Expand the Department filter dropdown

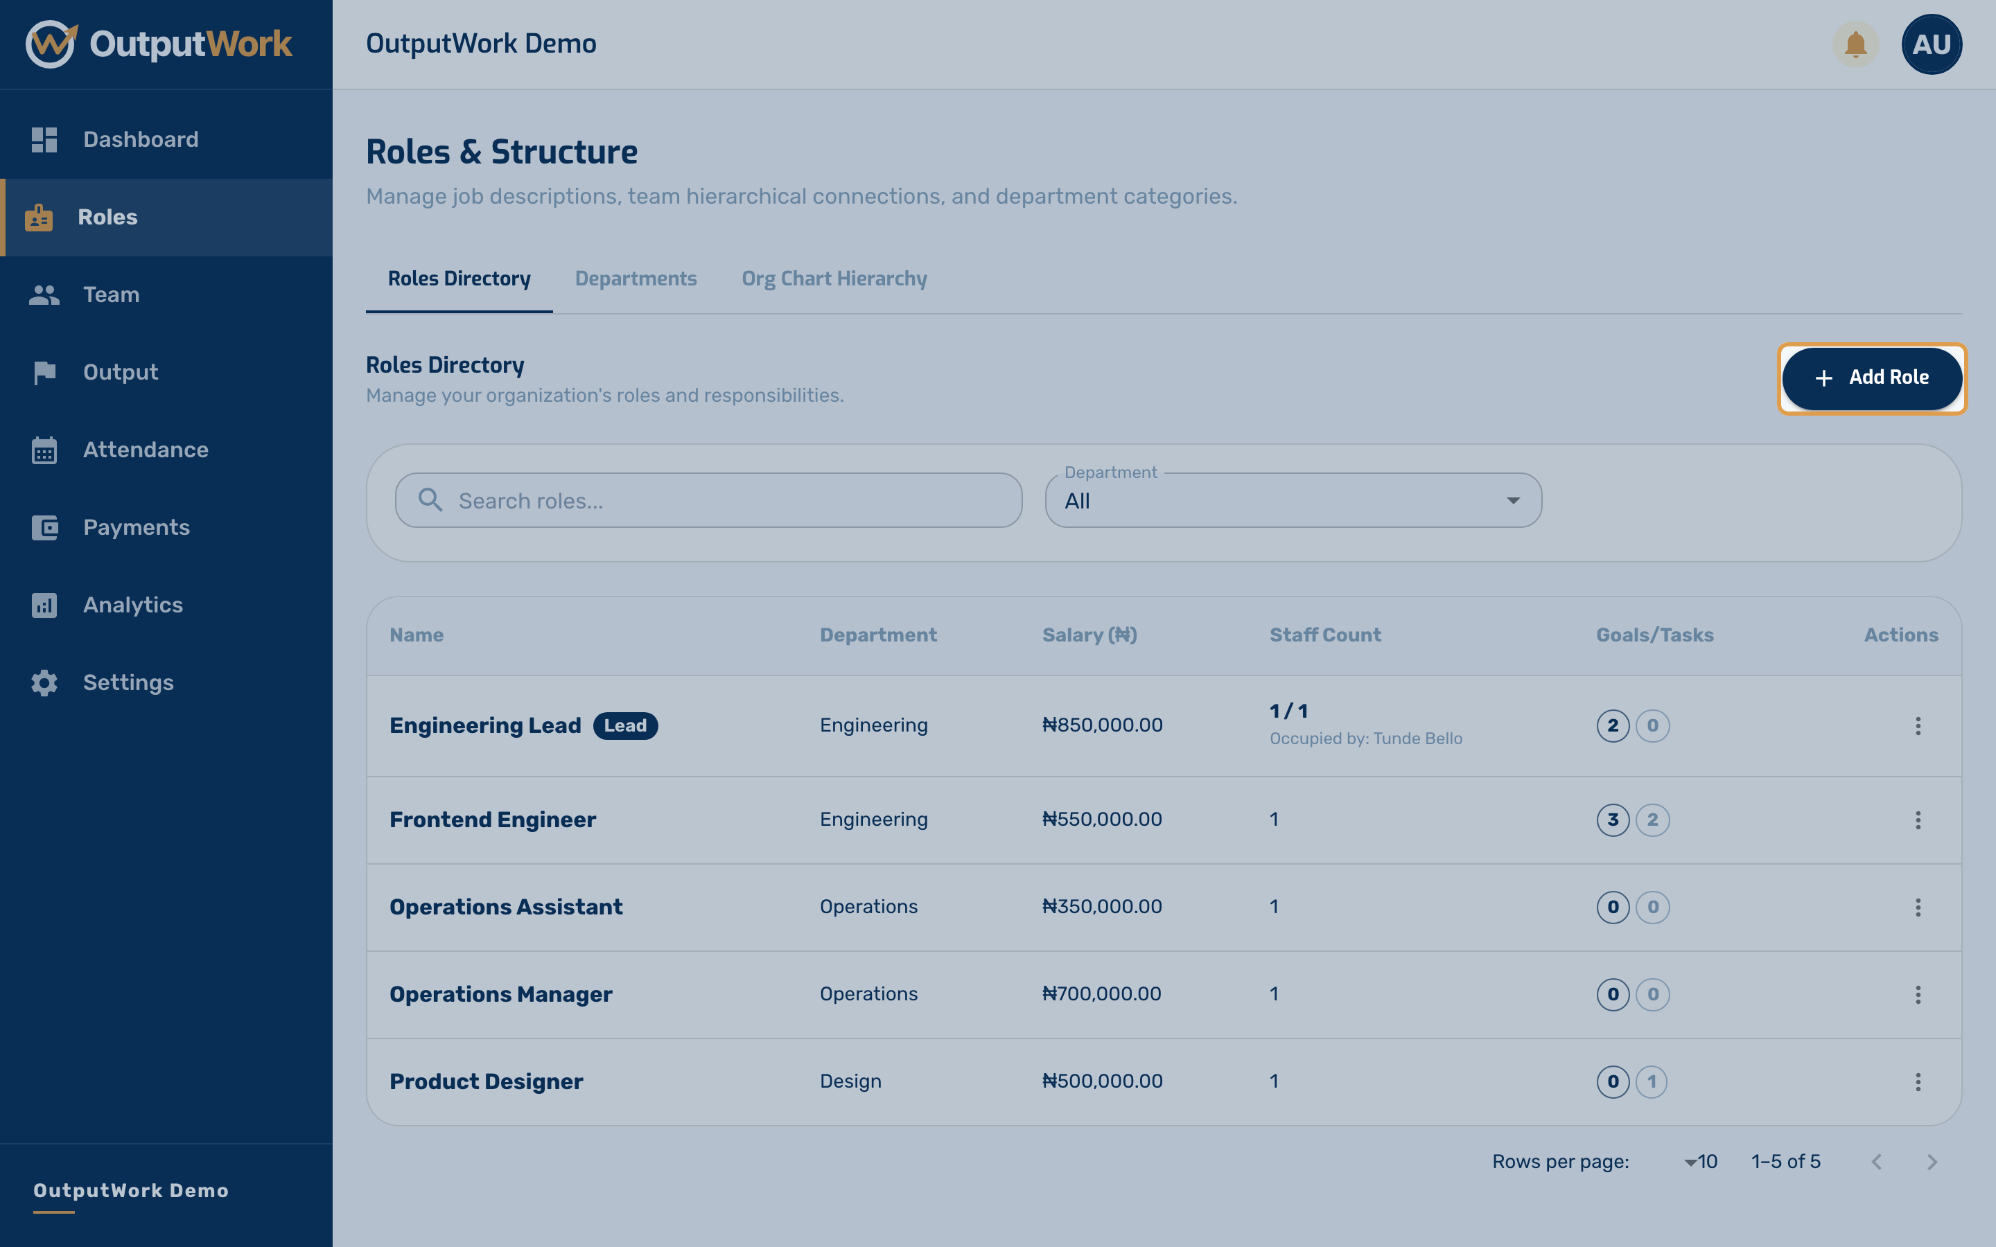(x=1293, y=501)
